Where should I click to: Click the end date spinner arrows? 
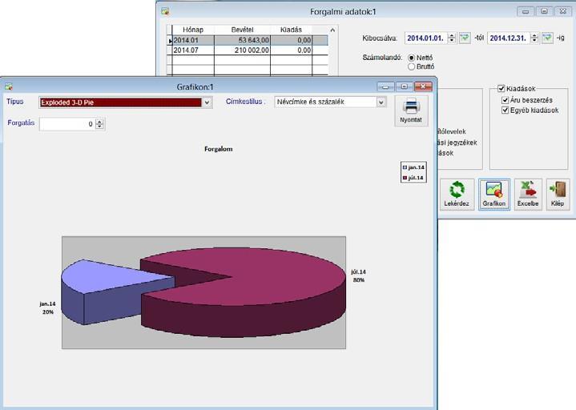(x=534, y=38)
